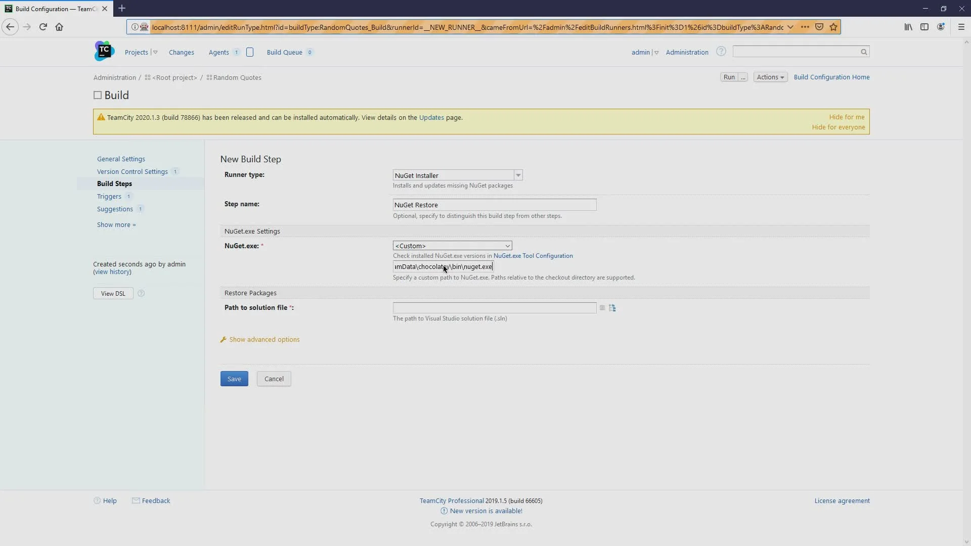Image resolution: width=971 pixels, height=546 pixels.
Task: Click the View DSL button icon
Action: [x=113, y=293]
